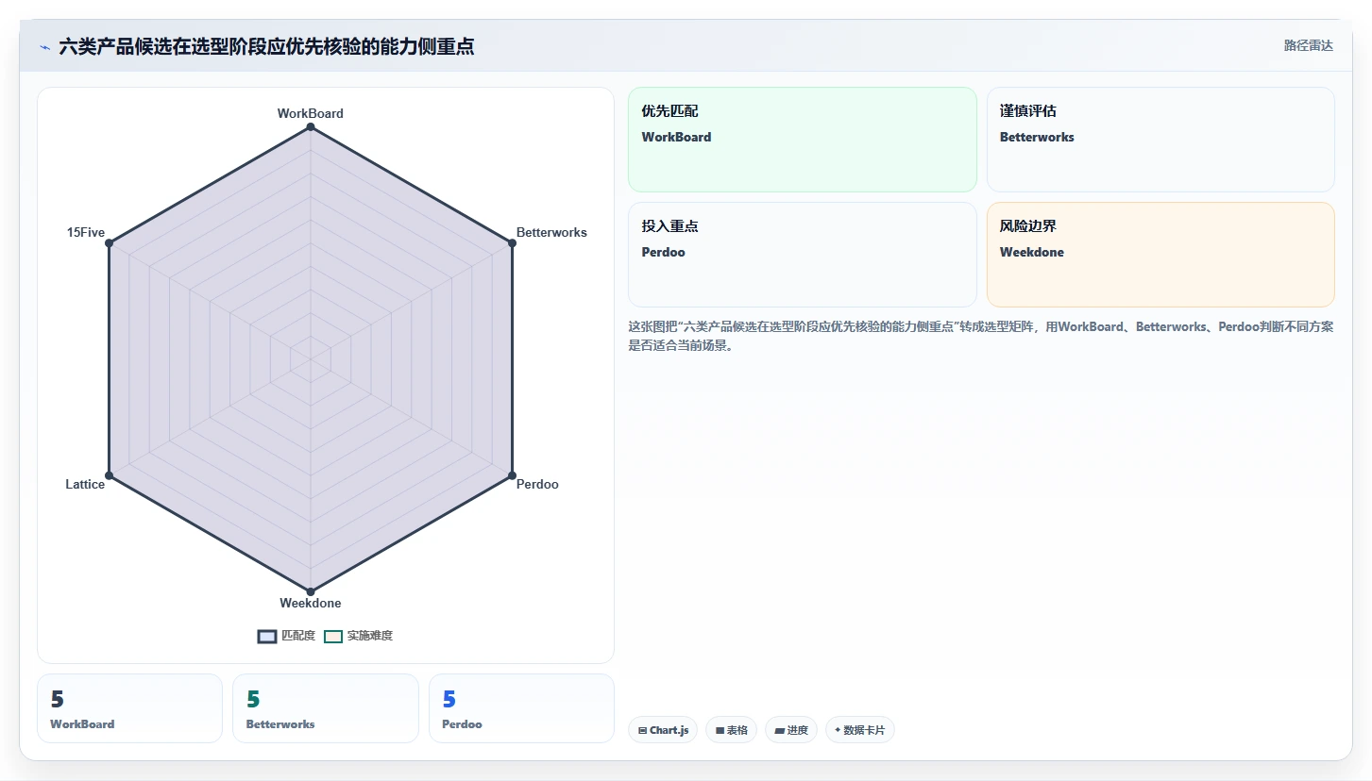
Task: Select the WorkBoard score 5 stat card
Action: [129, 708]
